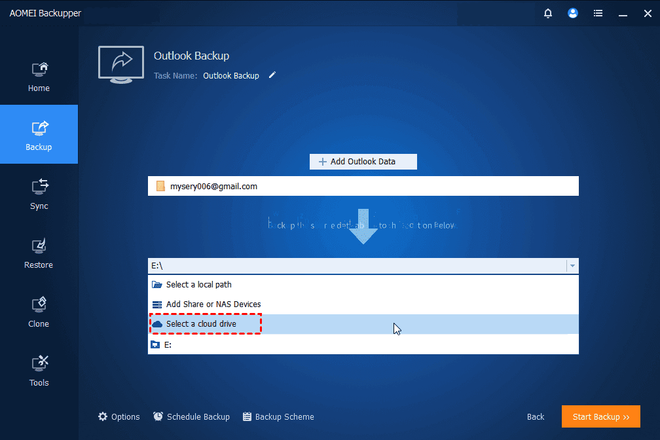Open the application menu list
Image resolution: width=660 pixels, height=440 pixels.
pos(598,13)
